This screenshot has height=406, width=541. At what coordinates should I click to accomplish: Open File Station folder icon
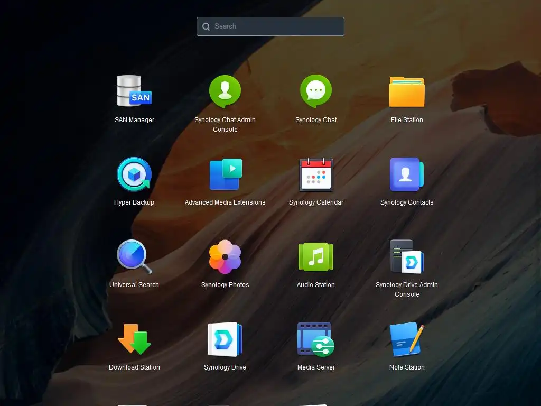[x=407, y=91]
